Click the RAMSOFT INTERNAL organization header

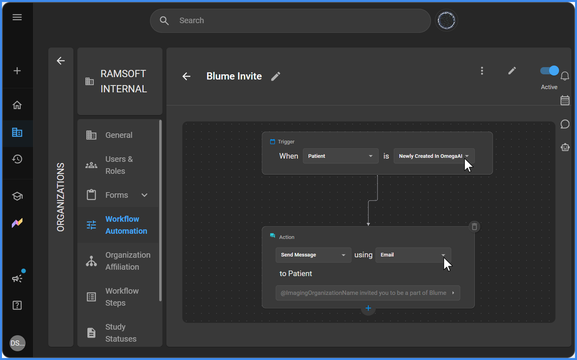pyautogui.click(x=120, y=81)
